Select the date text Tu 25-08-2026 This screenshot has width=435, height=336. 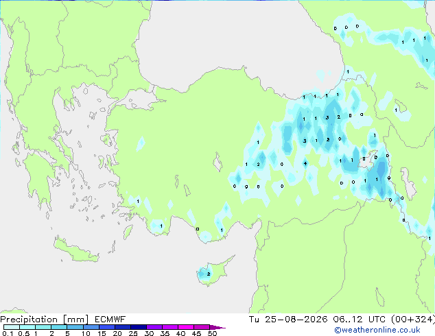288,320
